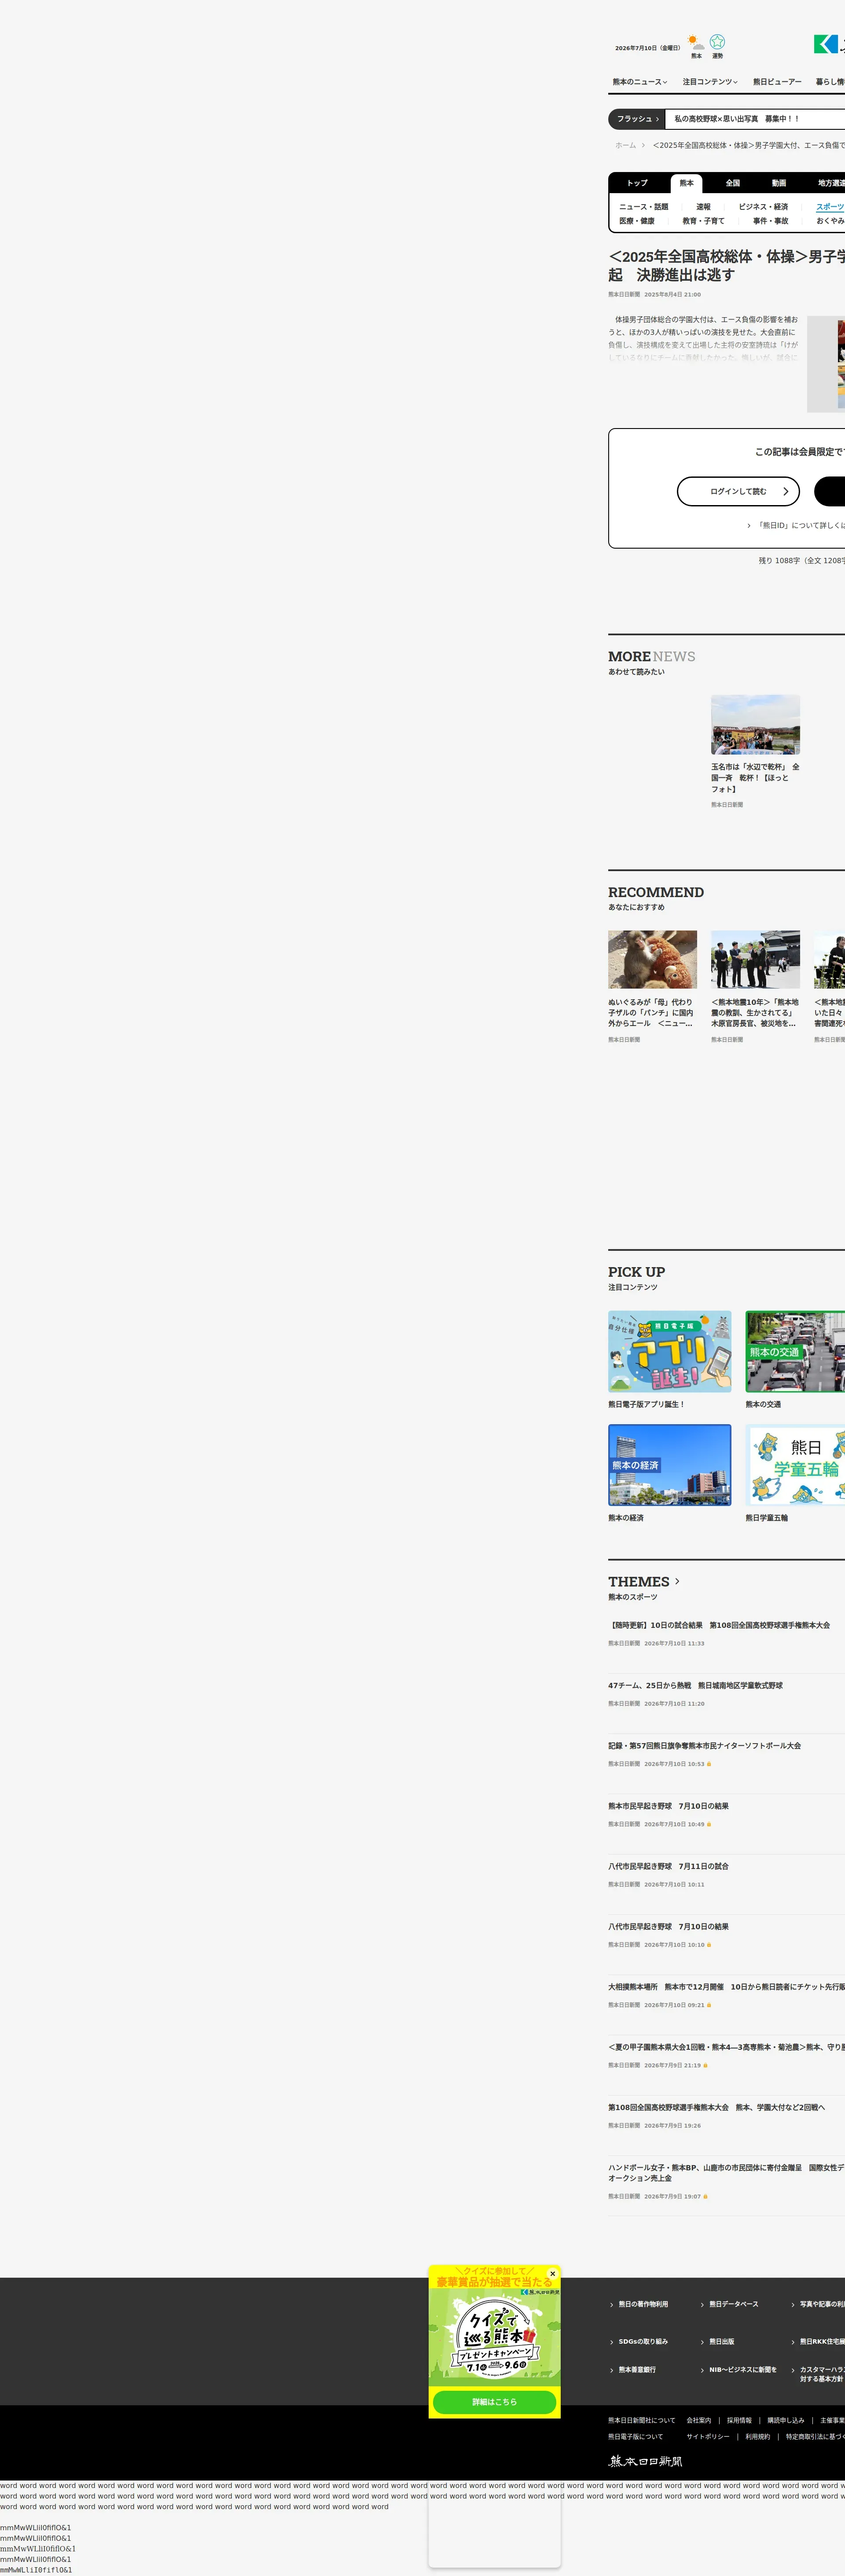The image size is (845, 2576).
Task: Click the arrow beside 熊日の著作物利用
Action: (612, 2304)
